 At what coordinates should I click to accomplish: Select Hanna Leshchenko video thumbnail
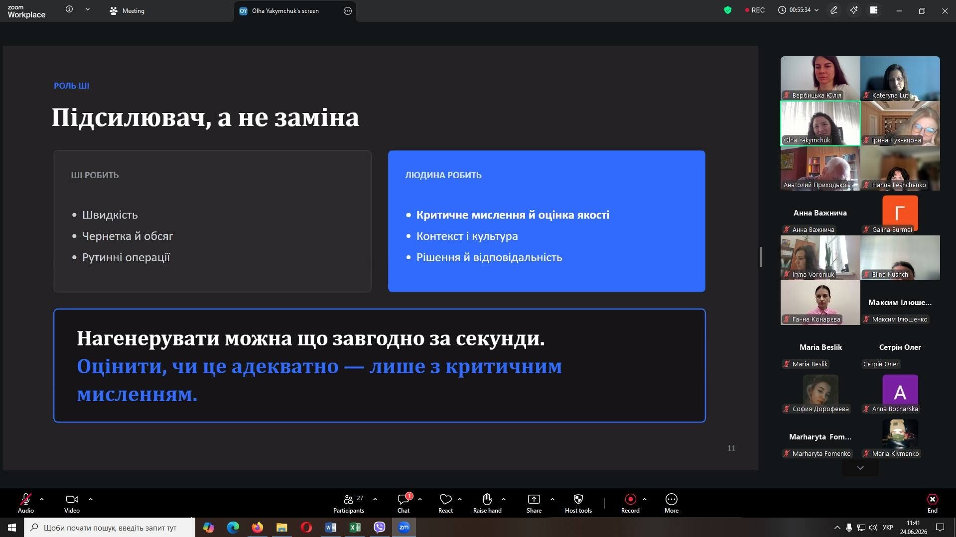coord(900,168)
